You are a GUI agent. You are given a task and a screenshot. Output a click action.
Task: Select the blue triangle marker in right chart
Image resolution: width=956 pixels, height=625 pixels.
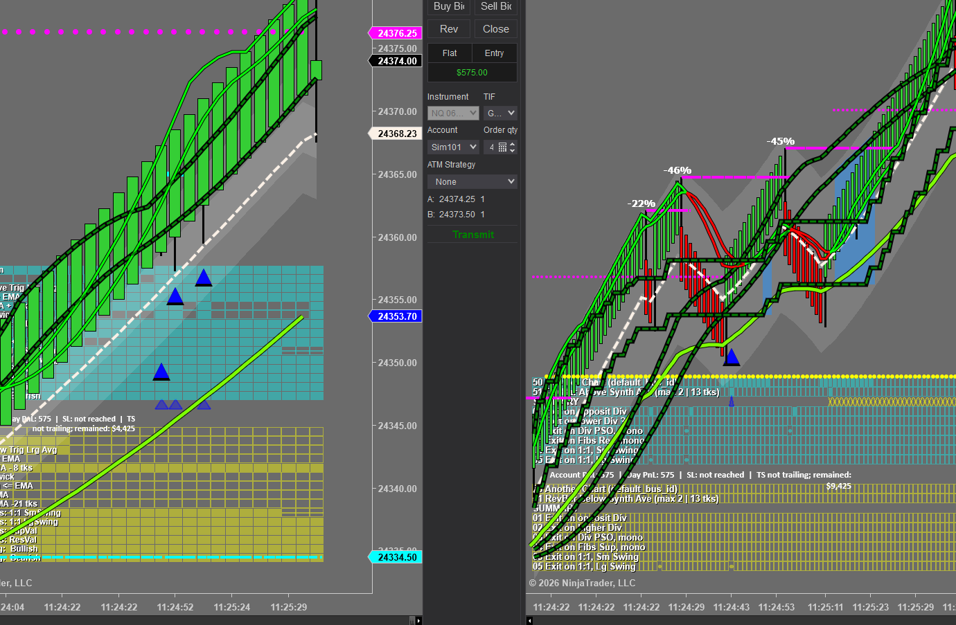(732, 358)
